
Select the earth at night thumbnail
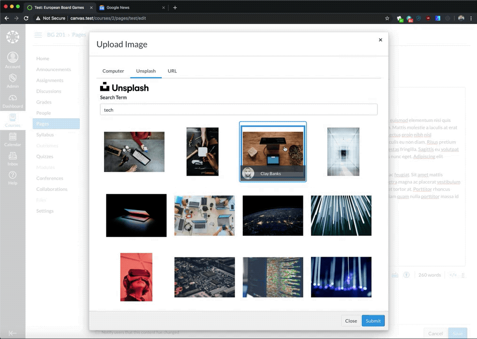tap(273, 215)
